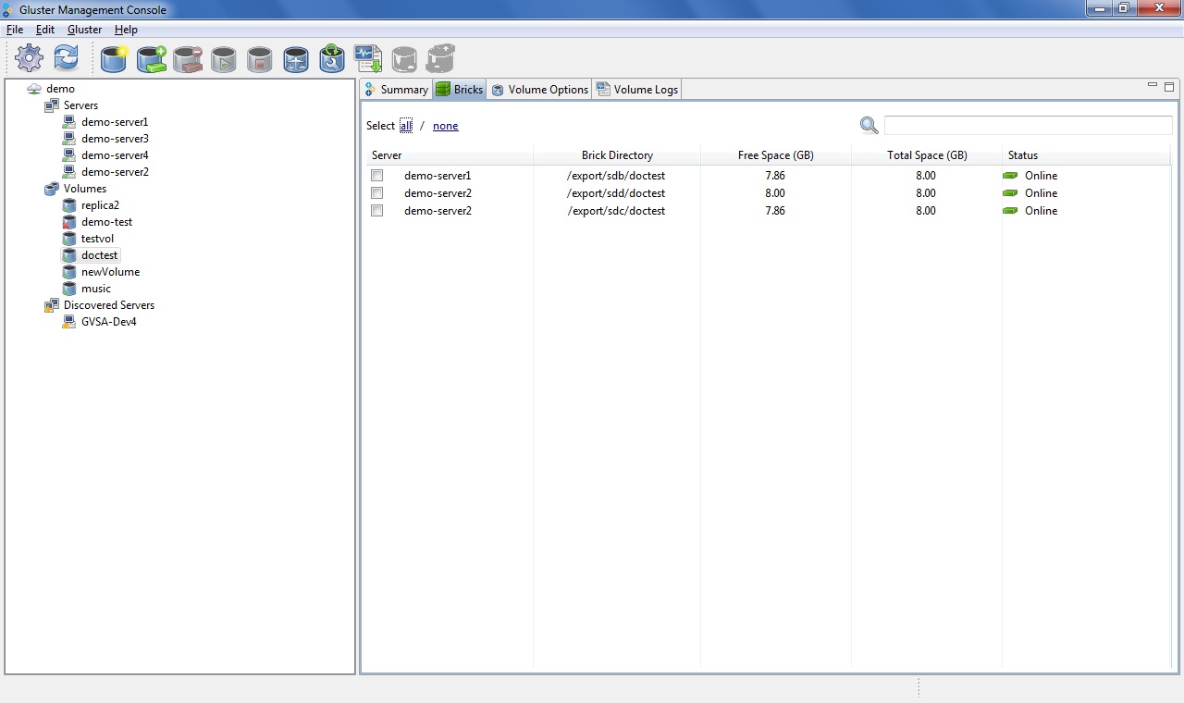1184x703 pixels.
Task: Open the Volume Logs tab
Action: [x=637, y=90]
